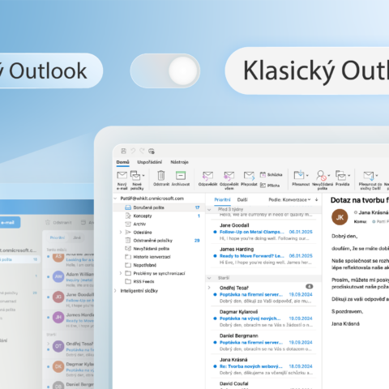The width and height of the screenshot is (389, 389).
Task: Click the Nový e-mail envelope icon
Action: (122, 176)
